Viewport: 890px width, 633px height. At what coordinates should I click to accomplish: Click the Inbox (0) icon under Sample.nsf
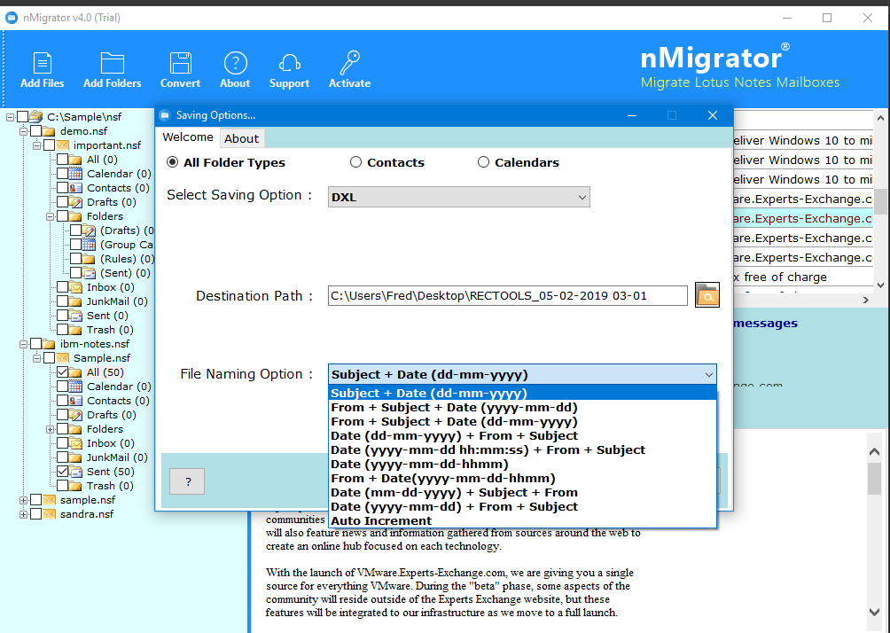pos(75,443)
